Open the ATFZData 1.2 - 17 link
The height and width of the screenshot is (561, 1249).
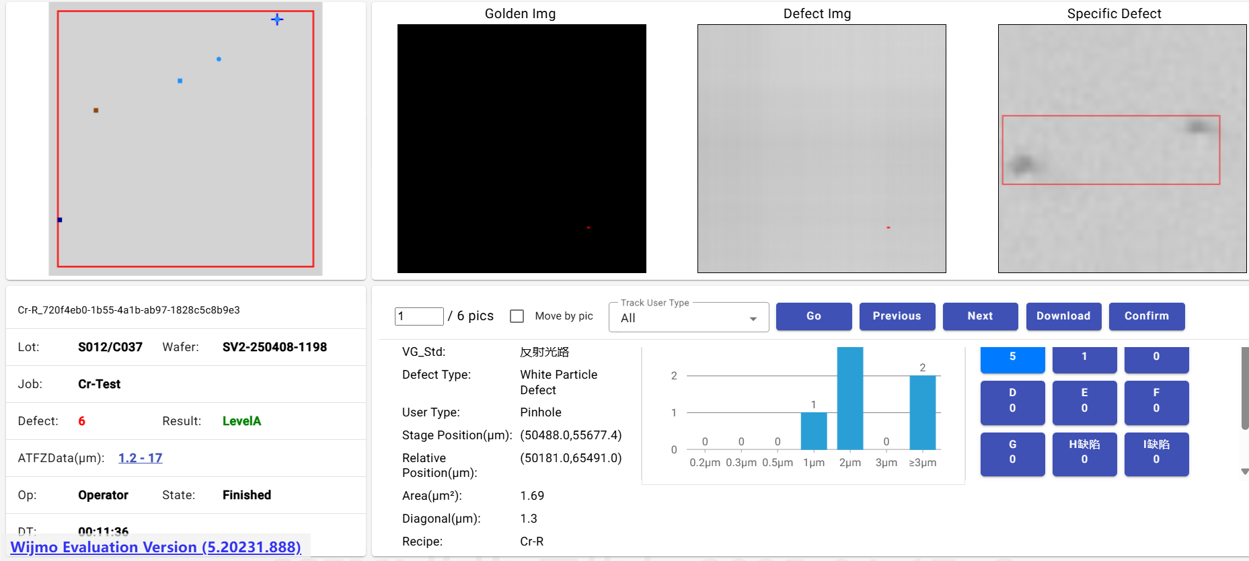click(x=140, y=458)
